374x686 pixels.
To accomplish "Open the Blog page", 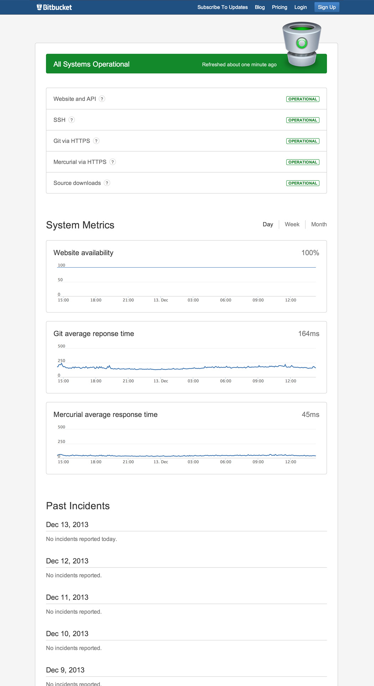I will coord(260,7).
